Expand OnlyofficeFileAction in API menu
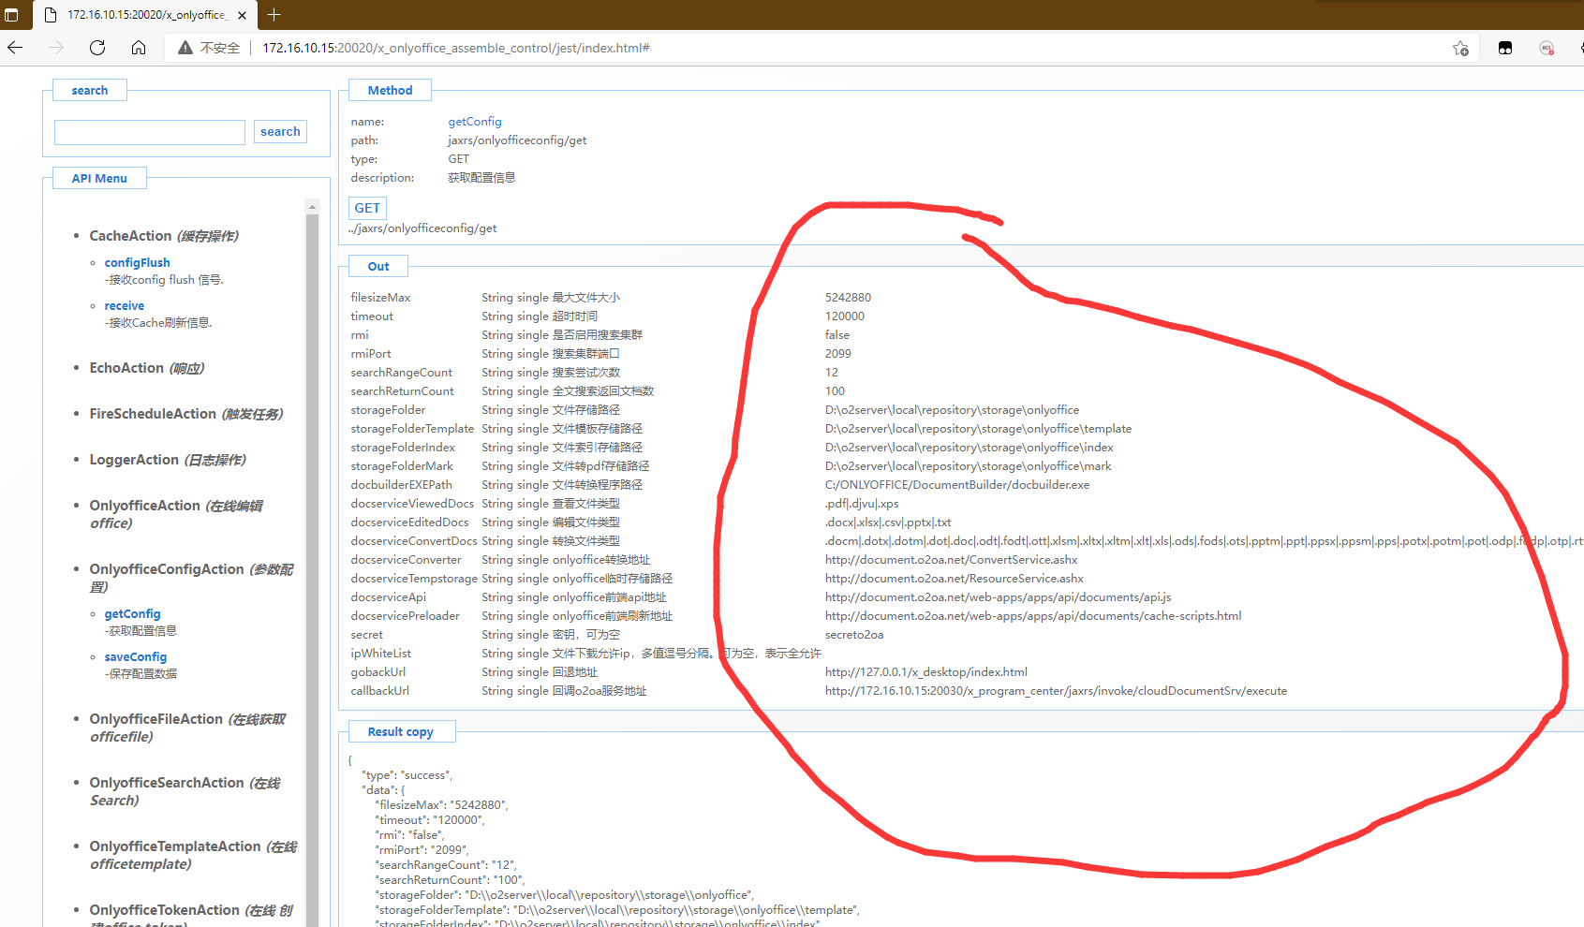 [155, 719]
